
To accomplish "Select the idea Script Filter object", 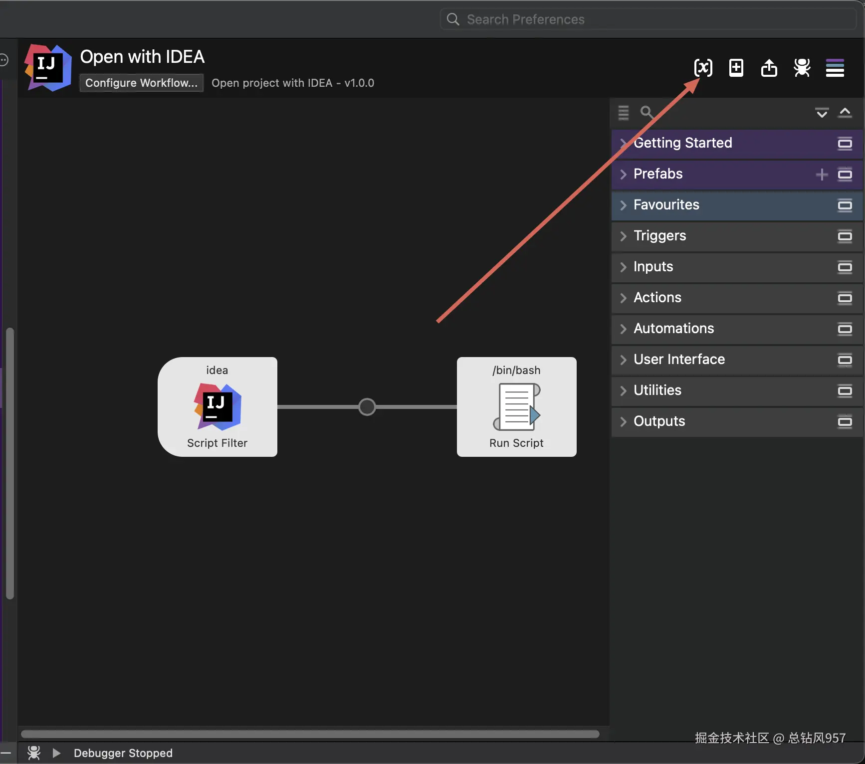I will (217, 406).
